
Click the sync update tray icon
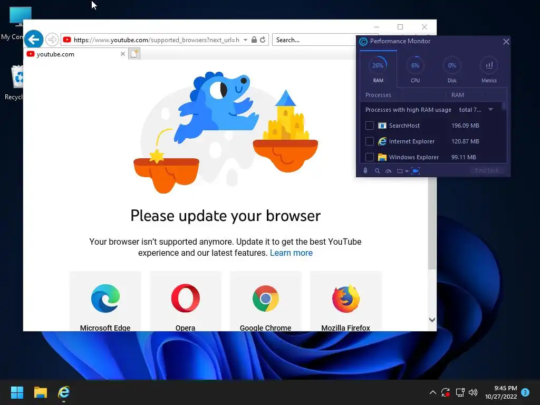click(446, 392)
